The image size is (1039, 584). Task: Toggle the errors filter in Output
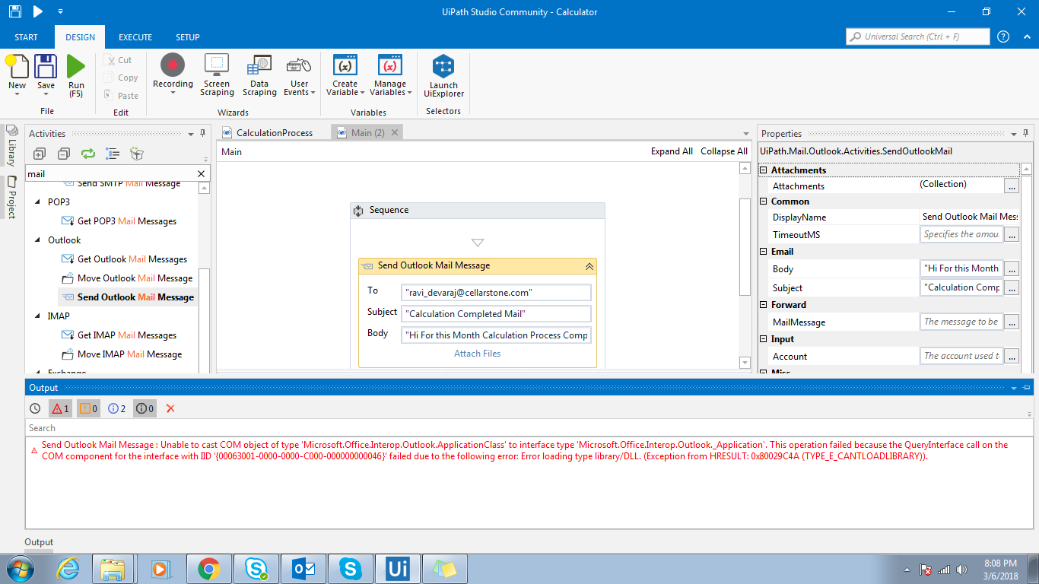[60, 408]
